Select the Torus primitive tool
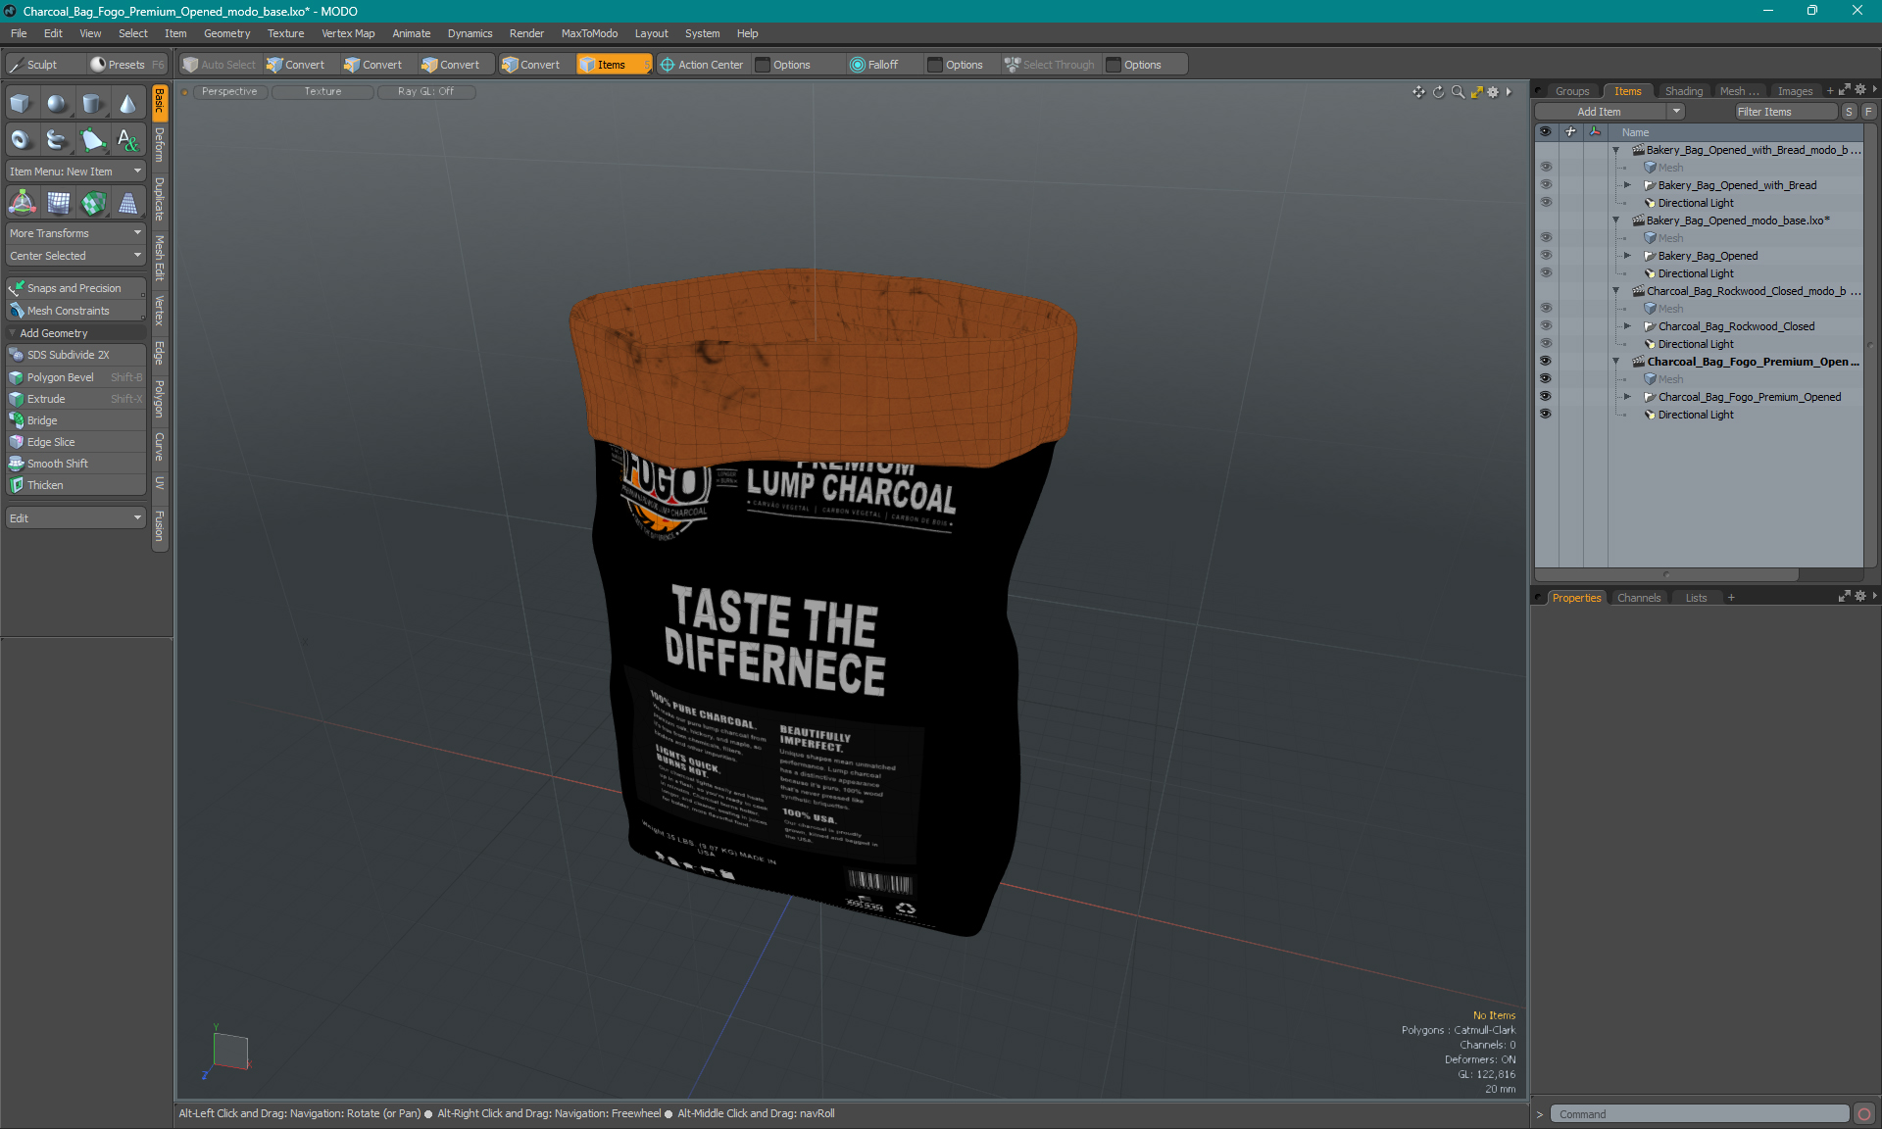 [21, 139]
